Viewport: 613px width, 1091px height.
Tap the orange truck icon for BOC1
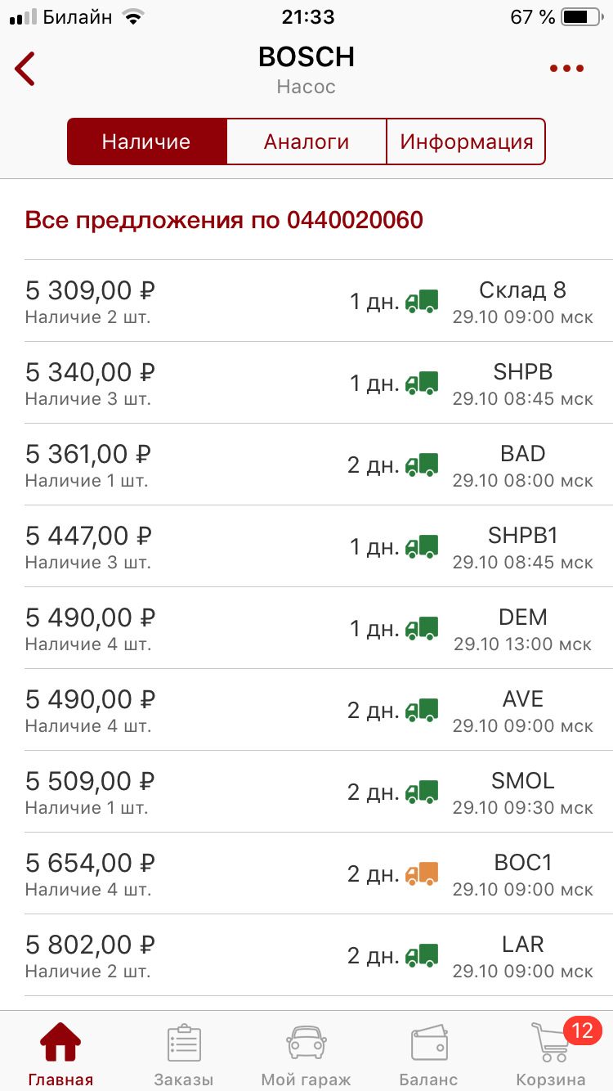pyautogui.click(x=422, y=873)
